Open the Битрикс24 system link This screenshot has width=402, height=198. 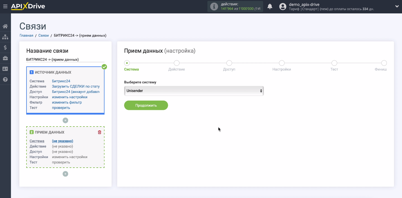click(x=61, y=81)
